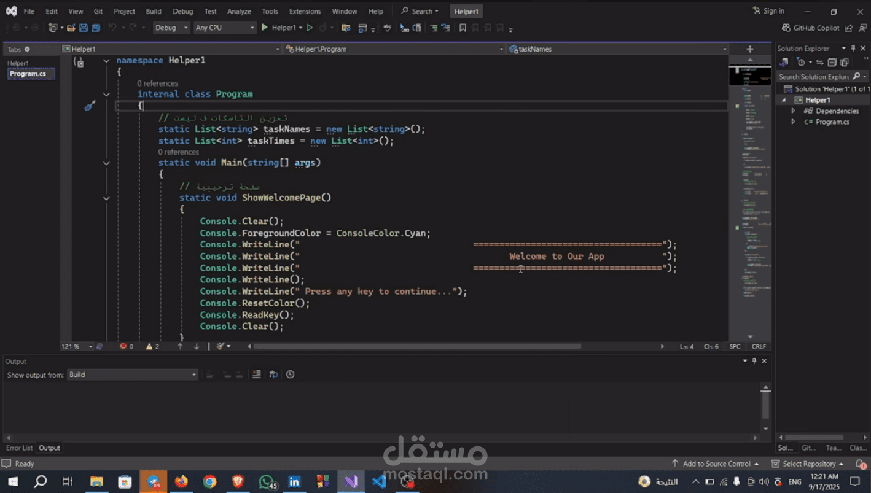Screen dimensions: 871x493
Task: Click the warnings indicator showing 2
Action: 152,346
